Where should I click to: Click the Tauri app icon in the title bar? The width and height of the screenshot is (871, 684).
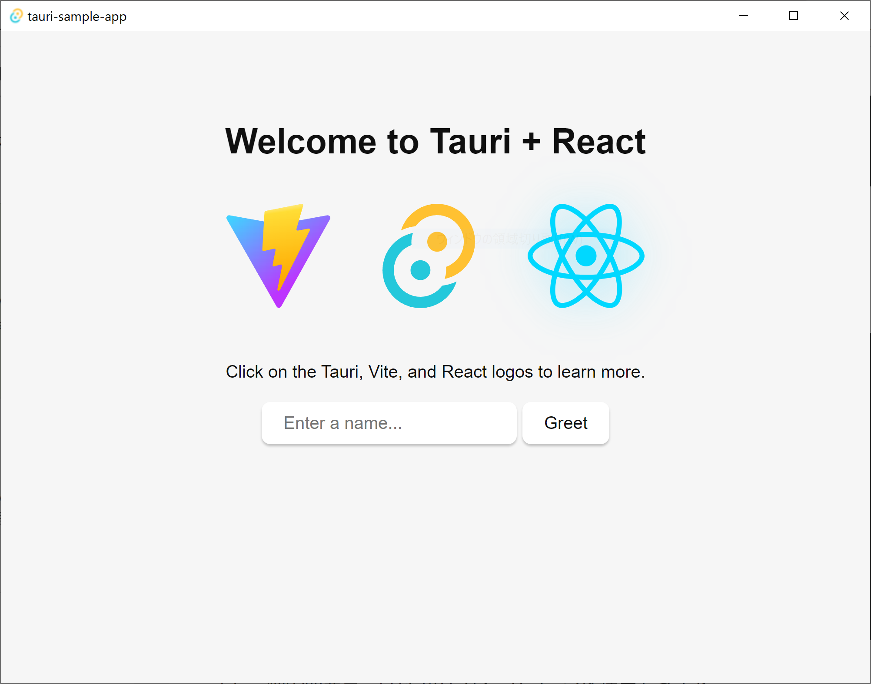[x=17, y=16]
